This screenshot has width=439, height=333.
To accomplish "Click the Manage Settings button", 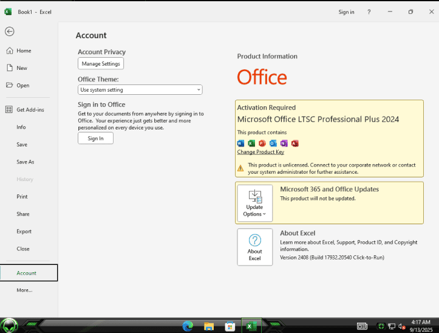I will [101, 64].
